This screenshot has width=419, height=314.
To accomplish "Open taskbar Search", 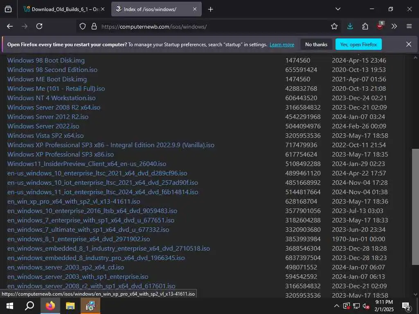I will [29, 306].
